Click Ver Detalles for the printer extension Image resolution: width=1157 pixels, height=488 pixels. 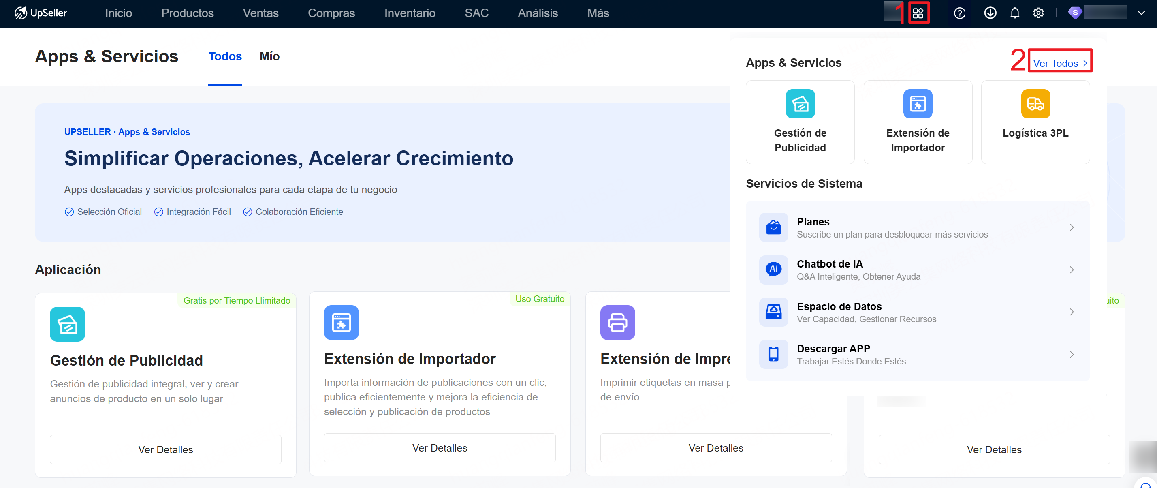[716, 448]
